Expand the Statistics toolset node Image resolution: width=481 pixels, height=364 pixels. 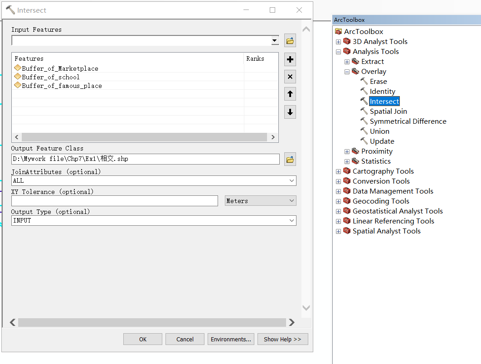click(x=347, y=161)
